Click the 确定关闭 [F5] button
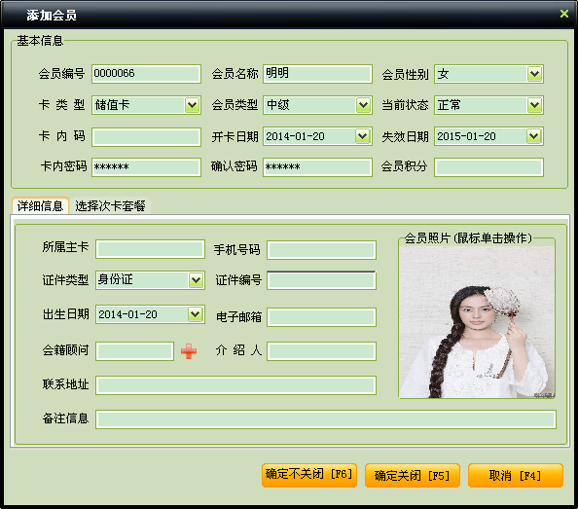The image size is (578, 509). pyautogui.click(x=413, y=475)
